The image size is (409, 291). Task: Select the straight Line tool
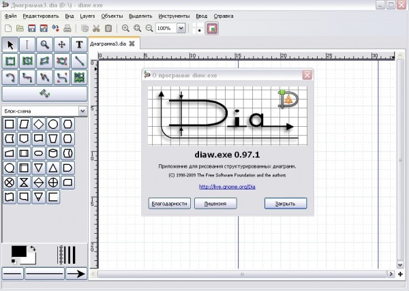pyautogui.click(x=79, y=61)
